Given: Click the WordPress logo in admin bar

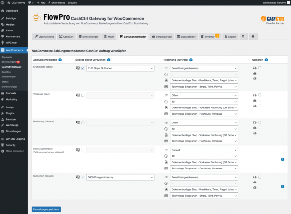Looking at the screenshot, I should pos(3,2).
